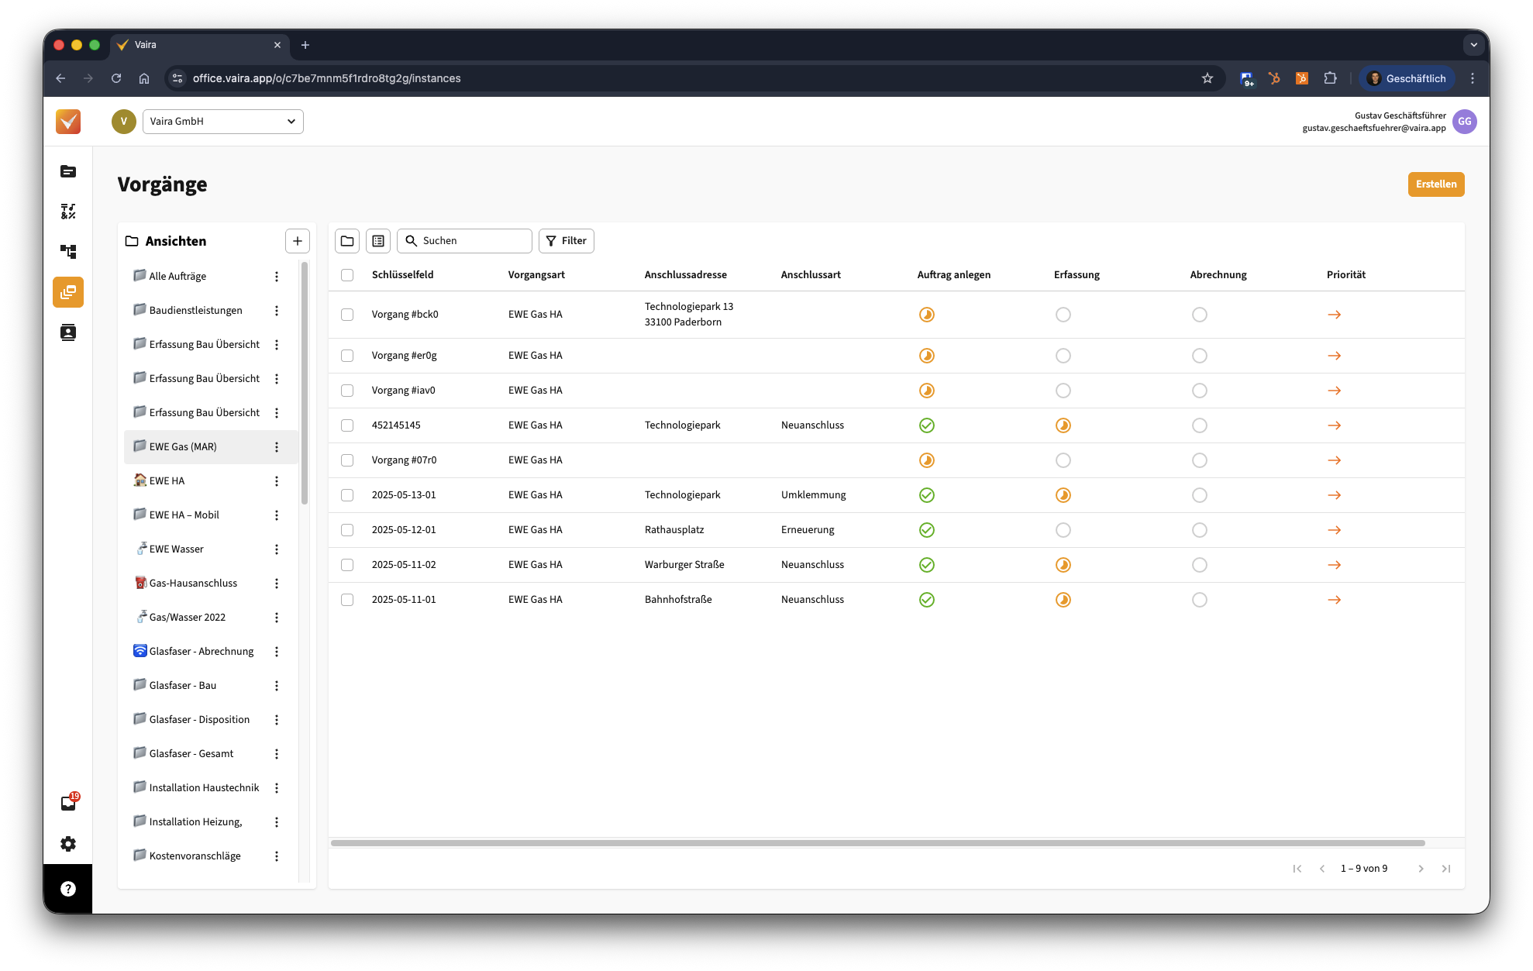Open the inbox icon with the red notification badge

point(68,803)
